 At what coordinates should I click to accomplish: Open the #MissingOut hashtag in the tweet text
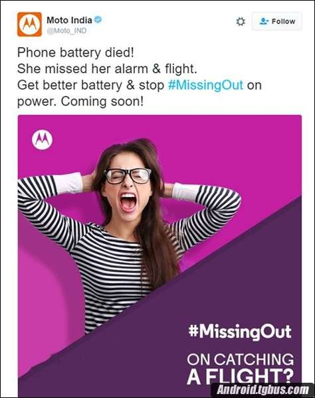click(205, 86)
